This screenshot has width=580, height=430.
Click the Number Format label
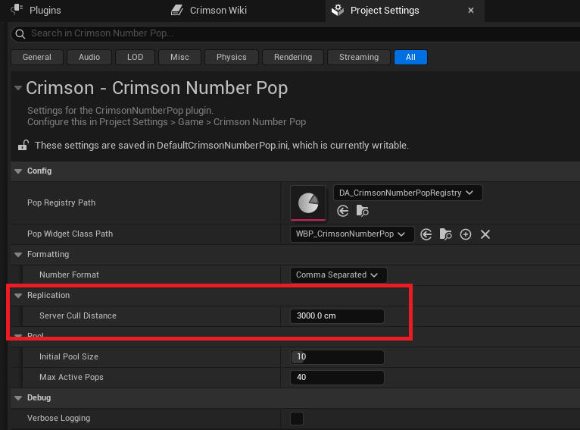point(69,275)
